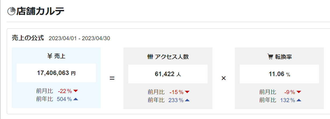Click the 店舗カルテ page heading

click(40, 11)
